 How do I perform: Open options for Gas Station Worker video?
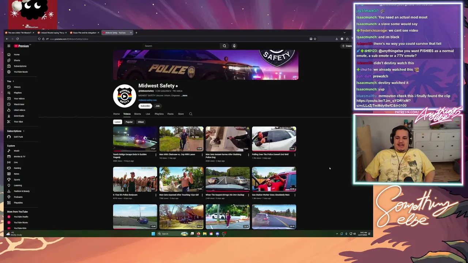click(295, 195)
